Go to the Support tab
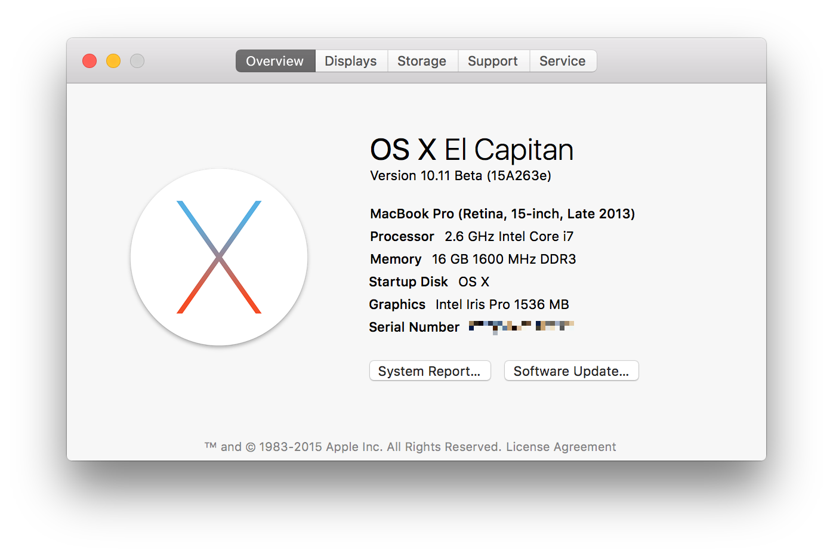833x556 pixels. tap(493, 61)
